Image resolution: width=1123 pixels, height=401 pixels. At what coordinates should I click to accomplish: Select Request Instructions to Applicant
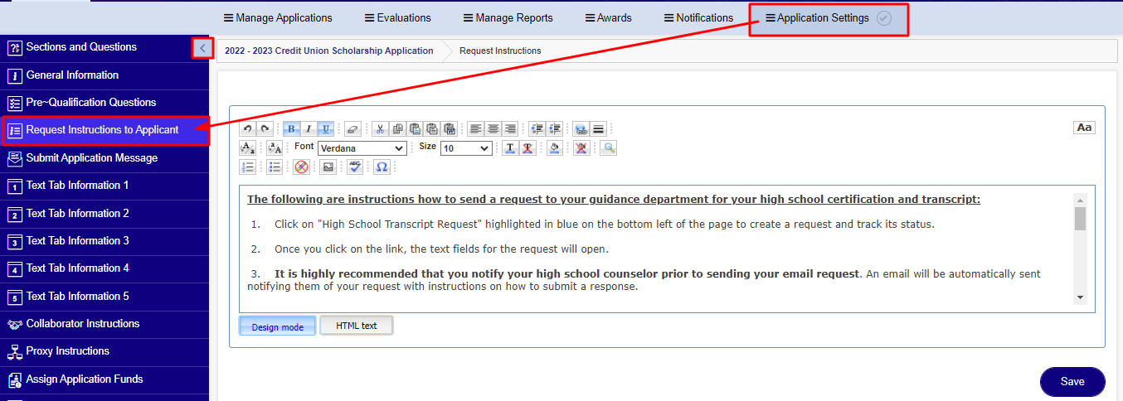(x=105, y=130)
